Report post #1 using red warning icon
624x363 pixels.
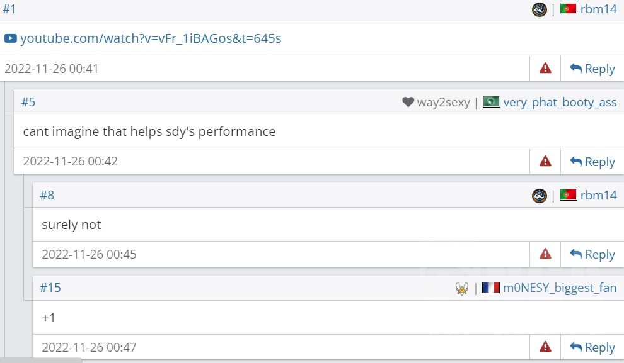coord(545,69)
